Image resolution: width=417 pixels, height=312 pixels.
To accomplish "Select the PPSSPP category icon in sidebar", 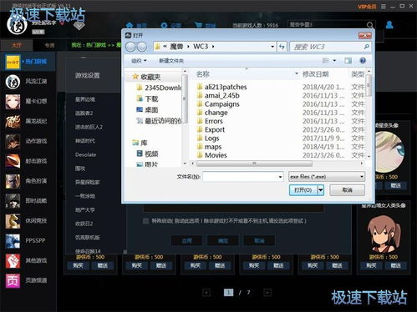I will click(x=13, y=240).
